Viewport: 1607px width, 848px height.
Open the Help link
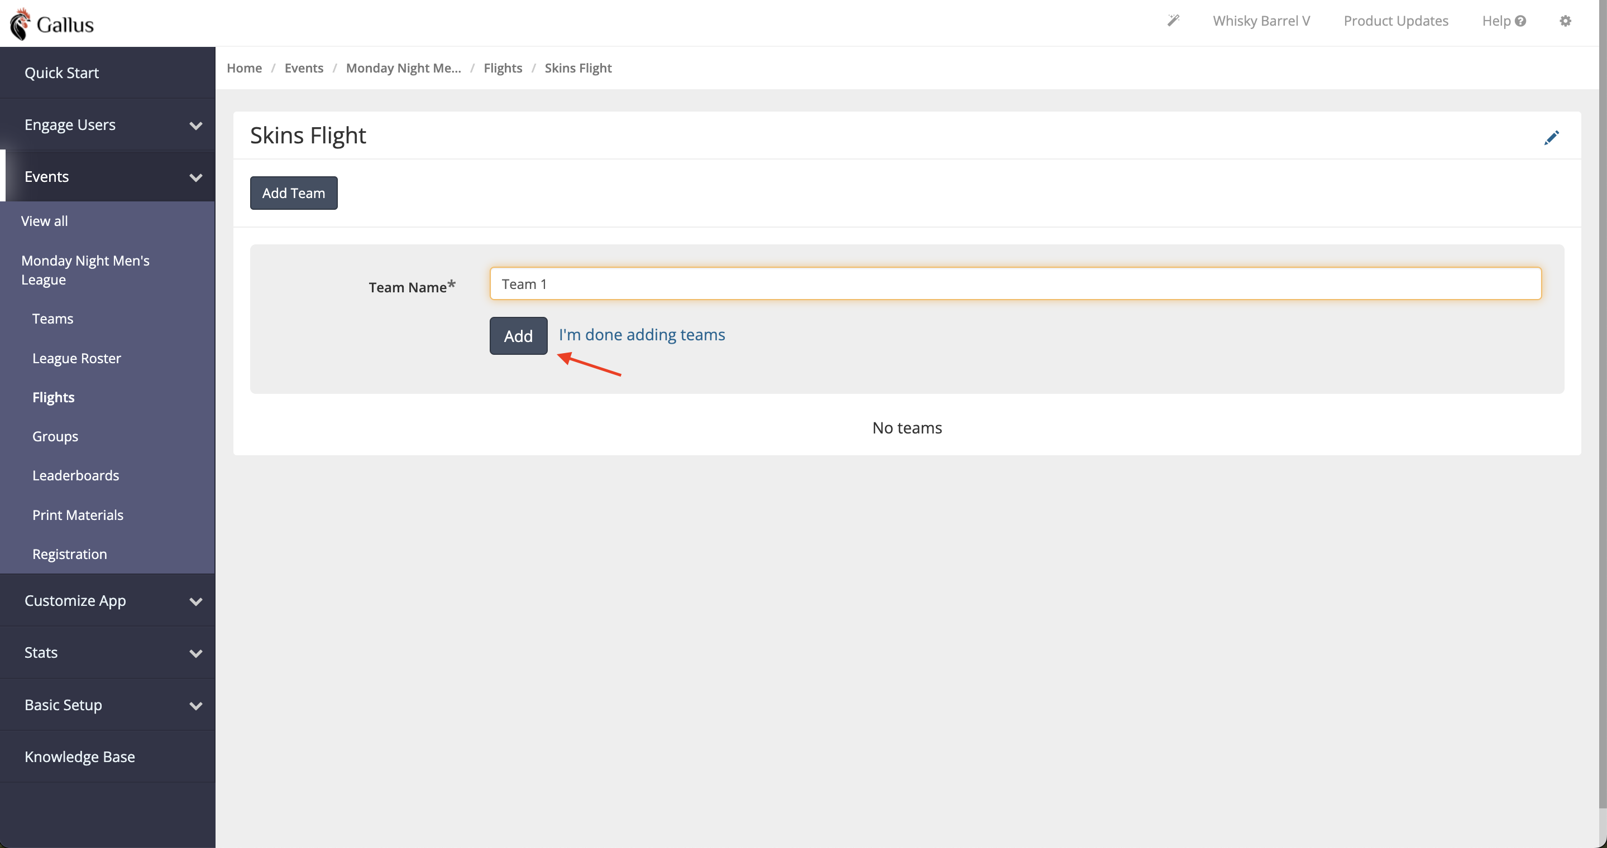click(x=1504, y=21)
